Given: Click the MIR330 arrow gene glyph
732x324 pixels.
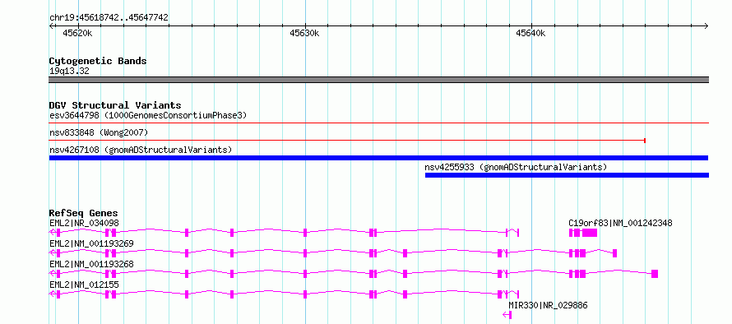Looking at the screenshot, I should click(x=507, y=315).
